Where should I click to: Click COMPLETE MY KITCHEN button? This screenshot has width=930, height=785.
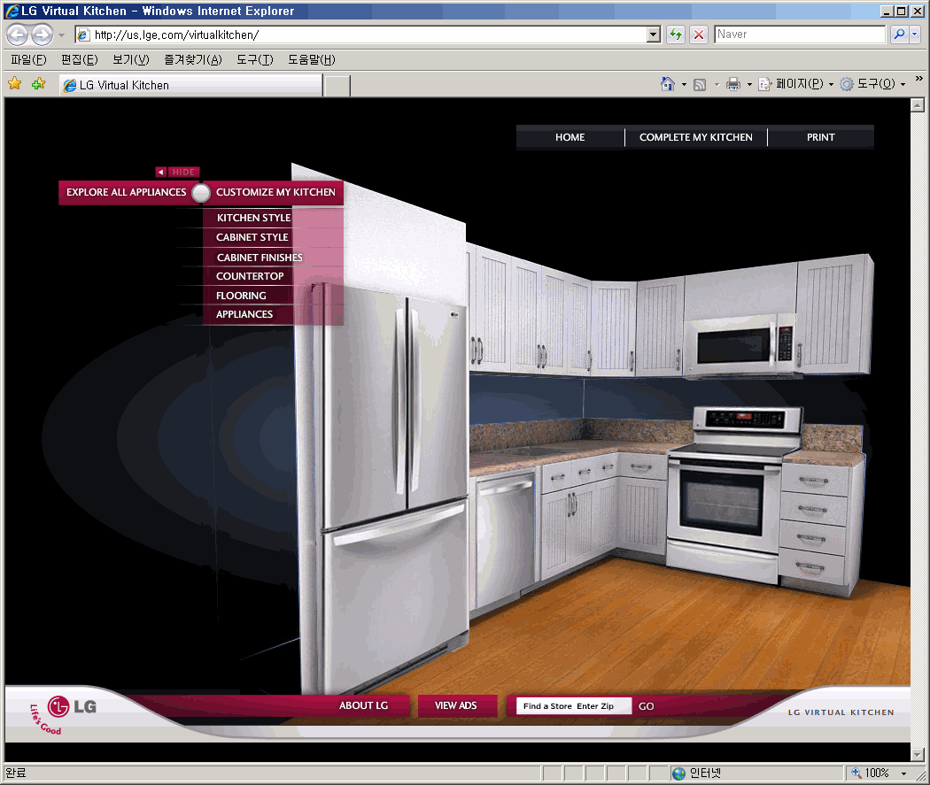695,137
